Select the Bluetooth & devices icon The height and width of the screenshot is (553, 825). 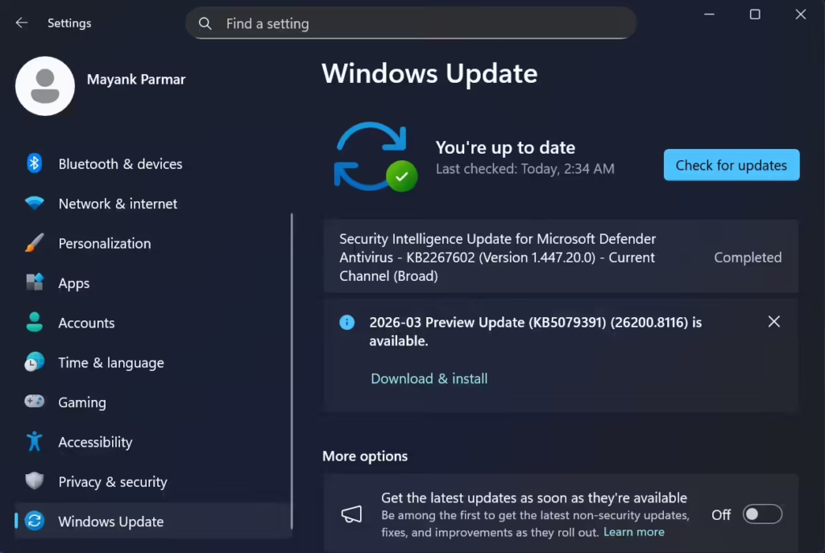click(x=34, y=163)
